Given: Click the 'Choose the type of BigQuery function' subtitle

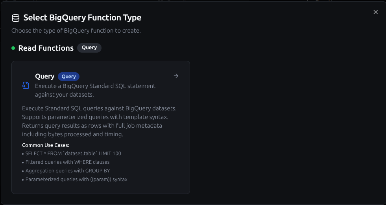Looking at the screenshot, I should pos(76,30).
